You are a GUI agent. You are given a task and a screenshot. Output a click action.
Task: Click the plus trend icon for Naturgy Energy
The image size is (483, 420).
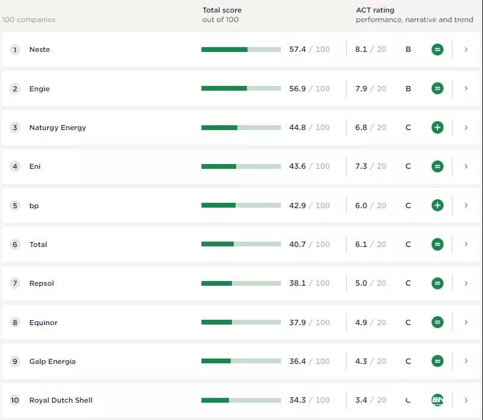tap(438, 128)
